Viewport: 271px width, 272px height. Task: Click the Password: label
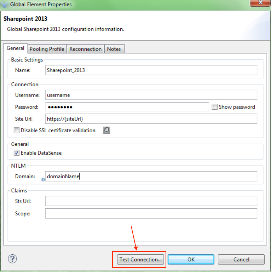click(x=27, y=107)
